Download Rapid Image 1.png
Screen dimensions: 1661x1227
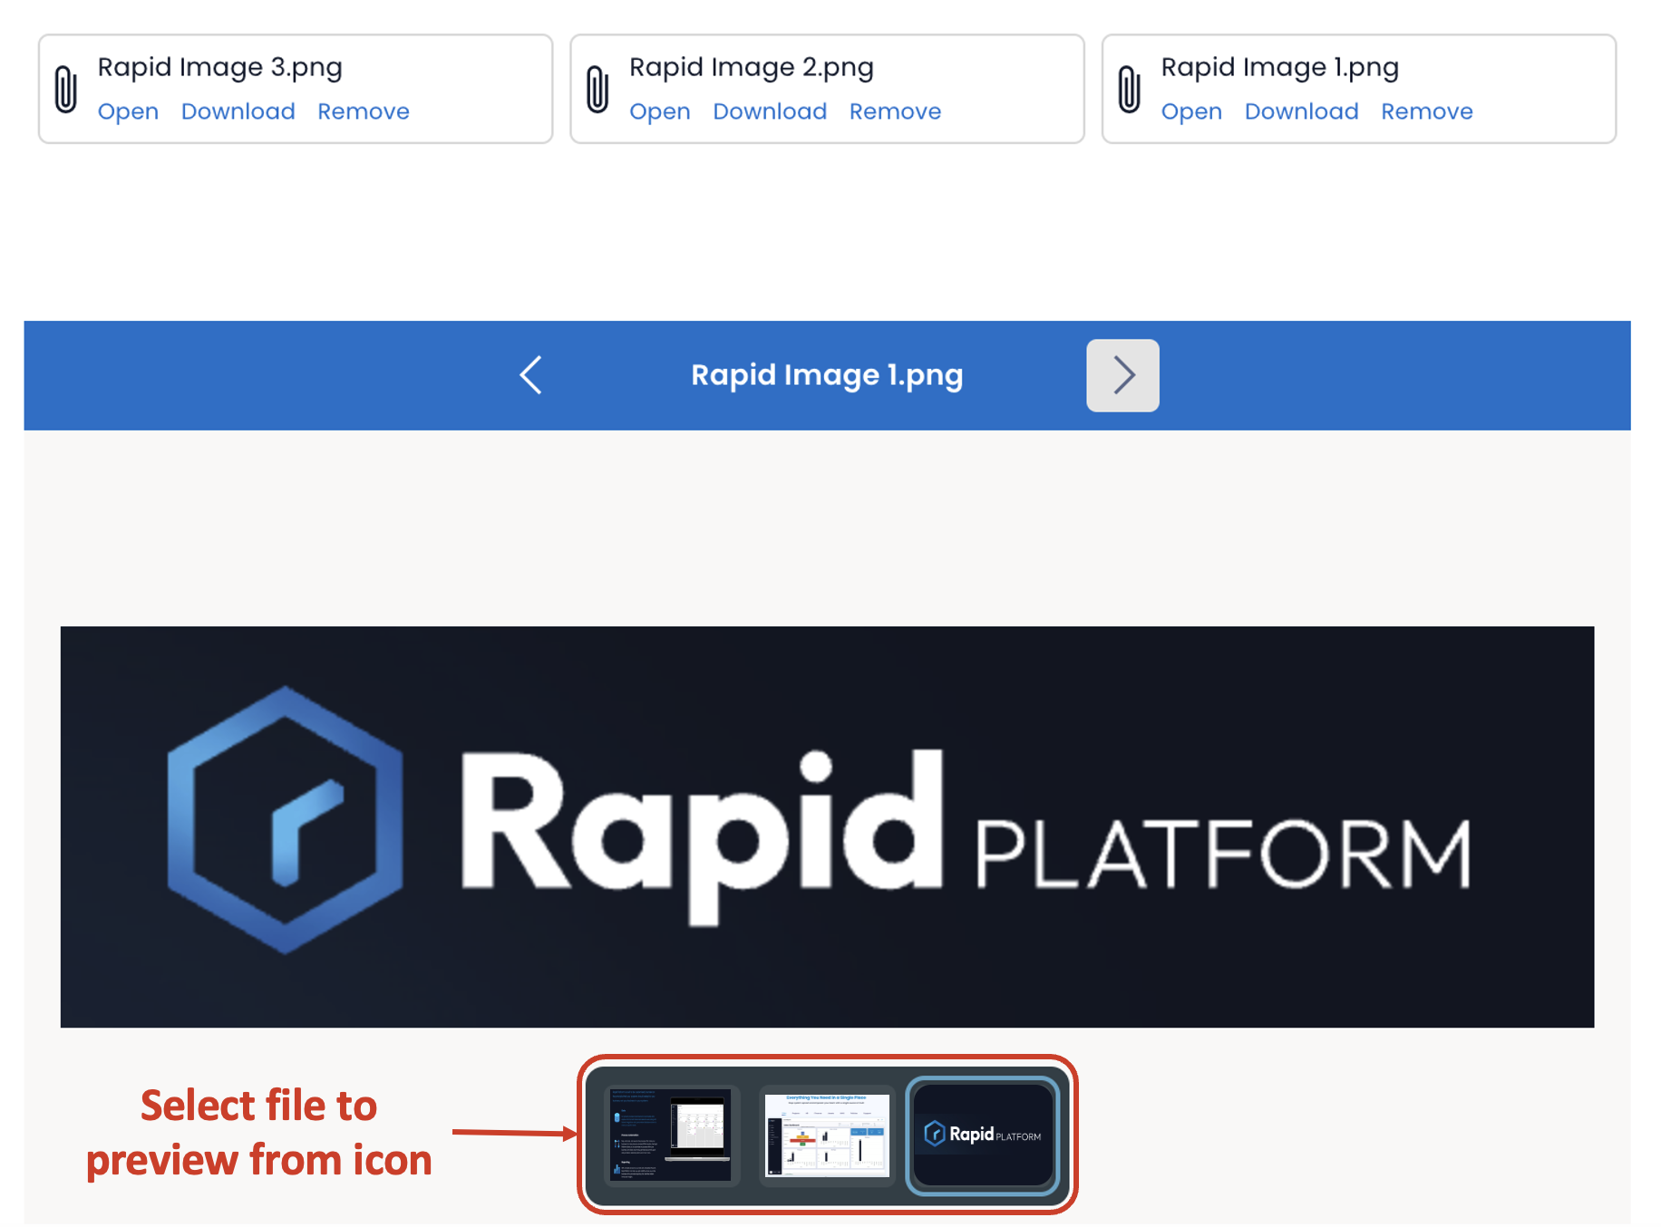click(x=1301, y=111)
